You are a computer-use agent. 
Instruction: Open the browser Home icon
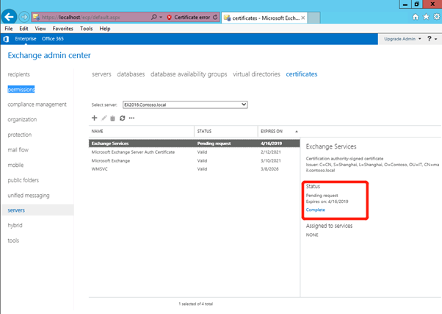pos(416,17)
